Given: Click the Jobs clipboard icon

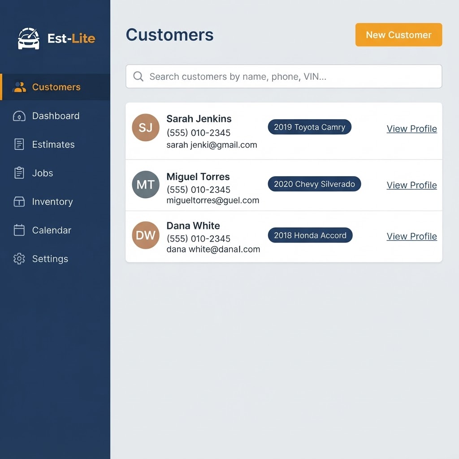Looking at the screenshot, I should (19, 173).
